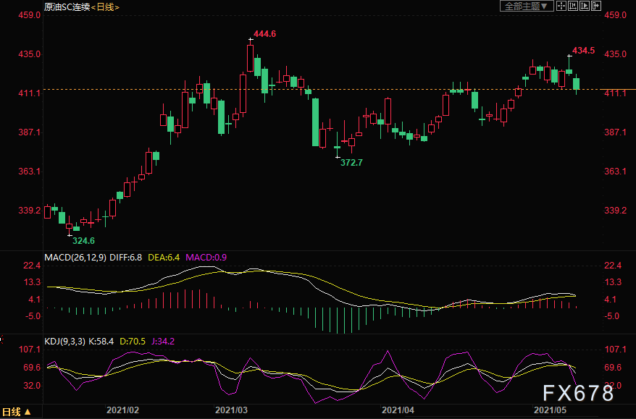This screenshot has height=419, width=636.
Task: Click the 2021/02 date on time axis
Action: (122, 410)
